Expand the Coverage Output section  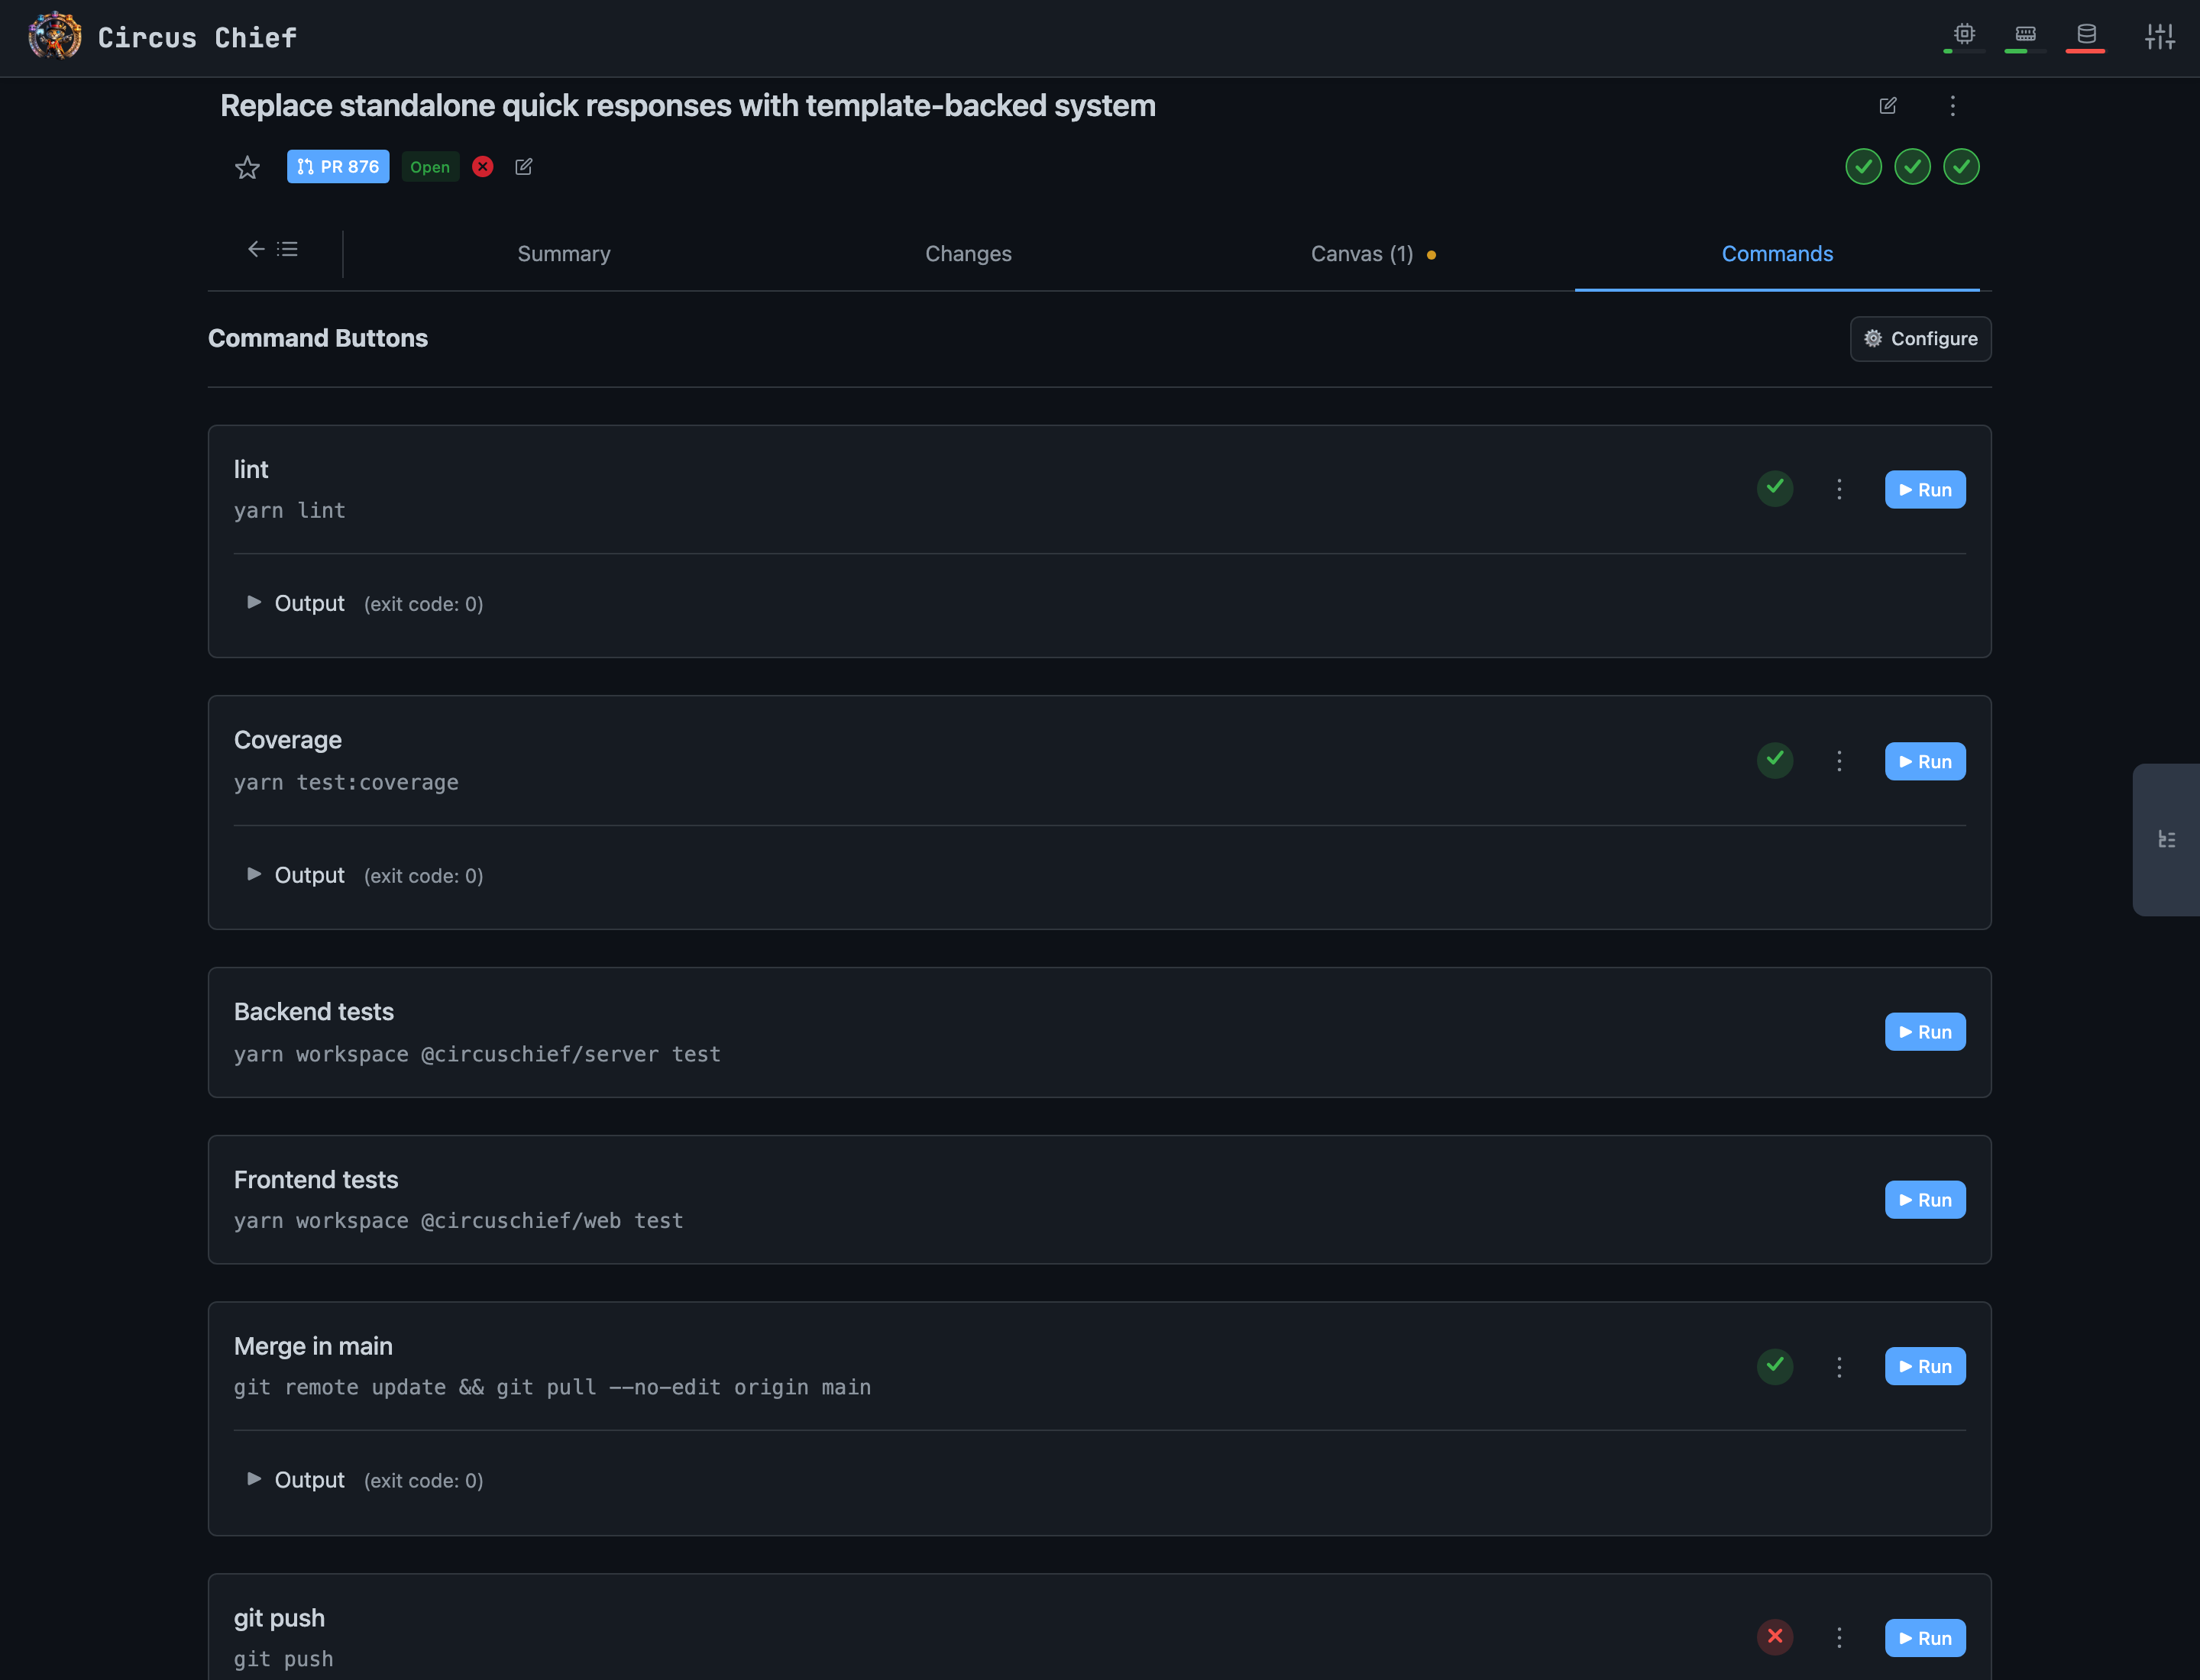365,875
